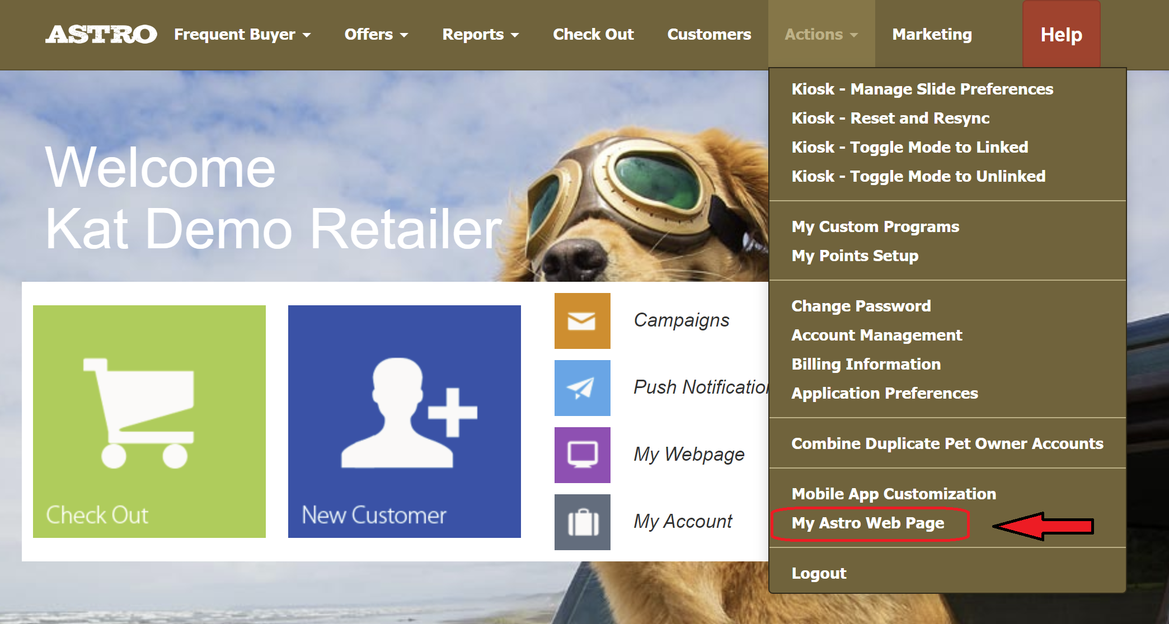Viewport: 1169px width, 624px height.
Task: Choose Kiosk - Toggle Mode to Linked
Action: click(x=909, y=148)
